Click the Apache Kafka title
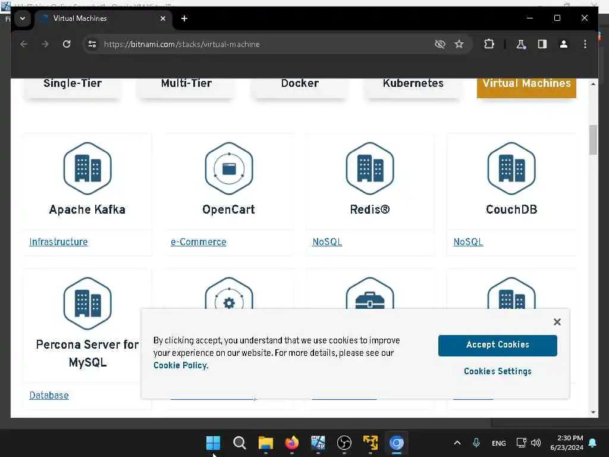The height and width of the screenshot is (457, 609). tap(87, 210)
